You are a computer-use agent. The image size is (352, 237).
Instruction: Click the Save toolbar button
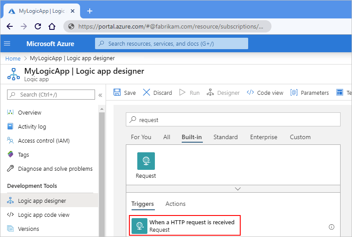point(125,93)
